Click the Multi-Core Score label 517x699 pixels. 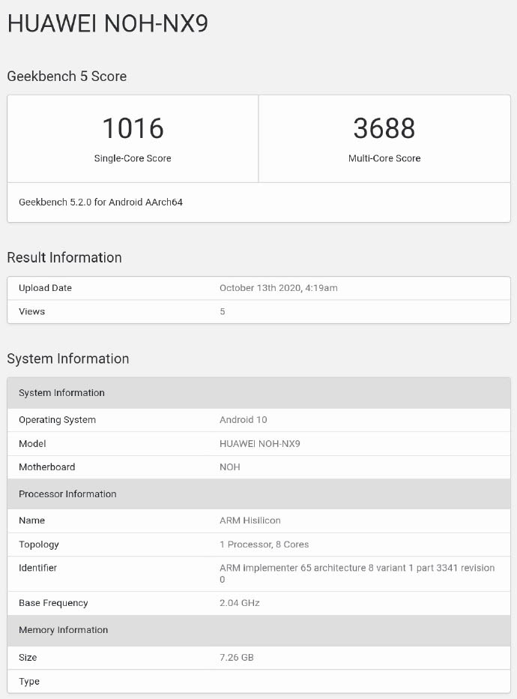[x=384, y=158]
